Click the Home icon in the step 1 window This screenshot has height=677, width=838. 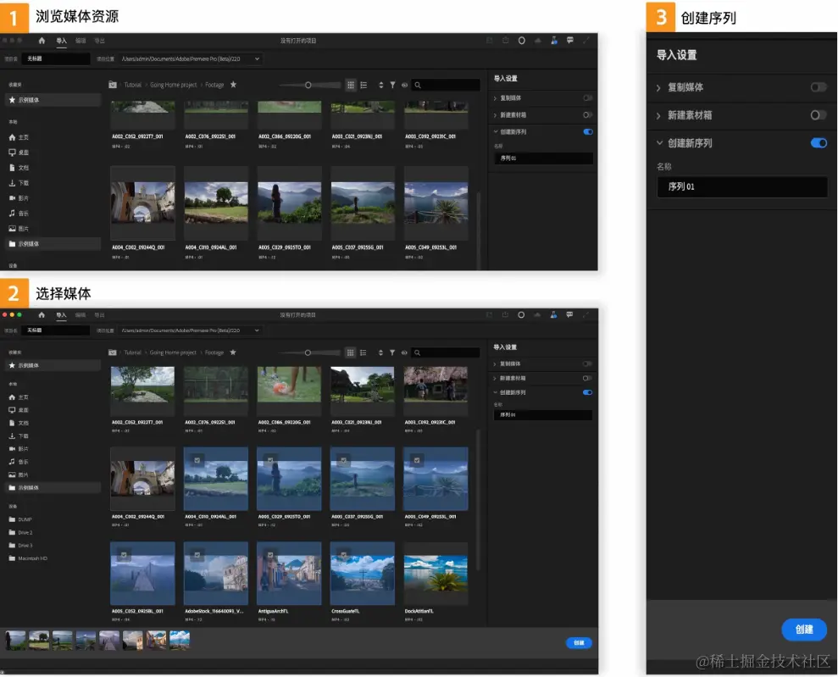pos(42,41)
